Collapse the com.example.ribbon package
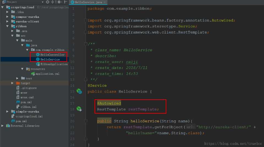The height and width of the screenshot is (147, 264). pos(27,50)
